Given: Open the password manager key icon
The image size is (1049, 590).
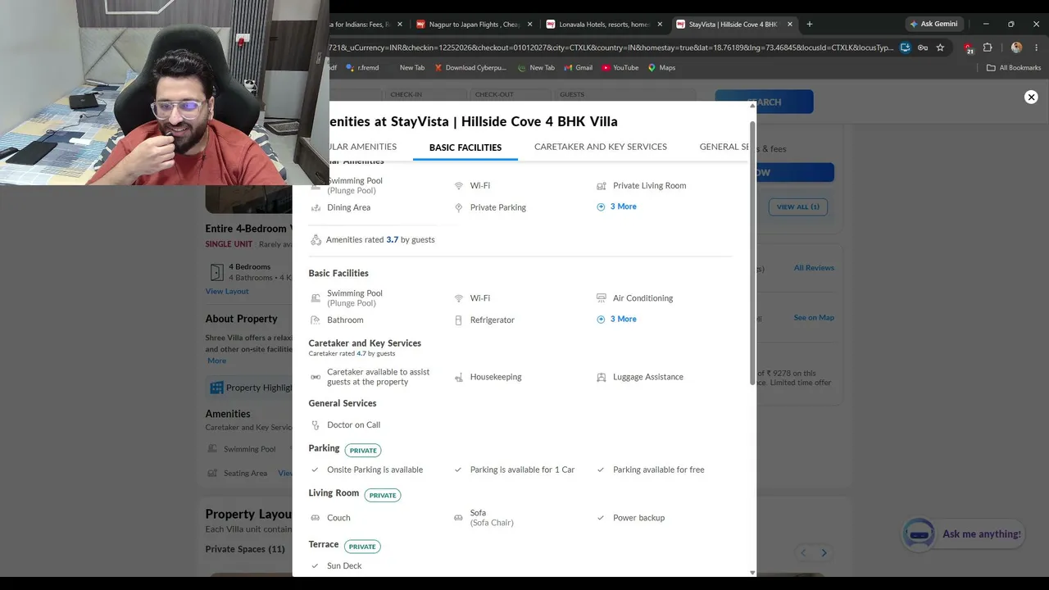Looking at the screenshot, I should pyautogui.click(x=923, y=48).
